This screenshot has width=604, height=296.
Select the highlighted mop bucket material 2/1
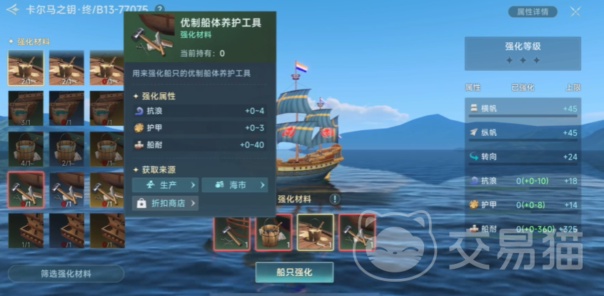pyautogui.click(x=26, y=68)
